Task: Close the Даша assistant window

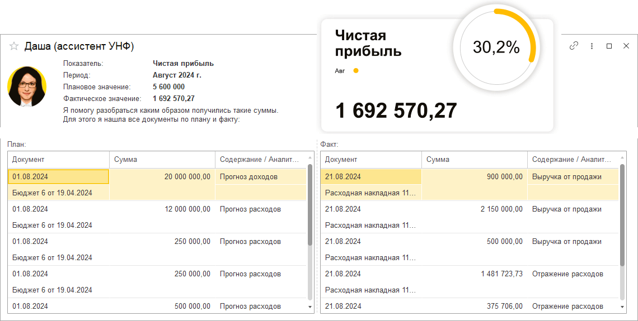Action: point(626,46)
